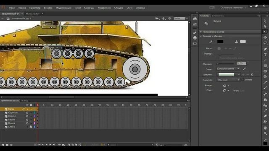Open the Масштаб dropdown
Viewport: 269px width, 151px height.
[x=228, y=80]
